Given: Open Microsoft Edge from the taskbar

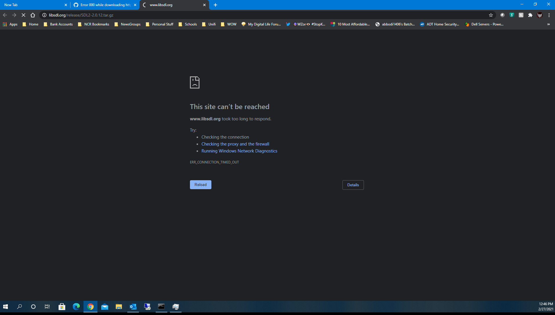Looking at the screenshot, I should pos(76,307).
